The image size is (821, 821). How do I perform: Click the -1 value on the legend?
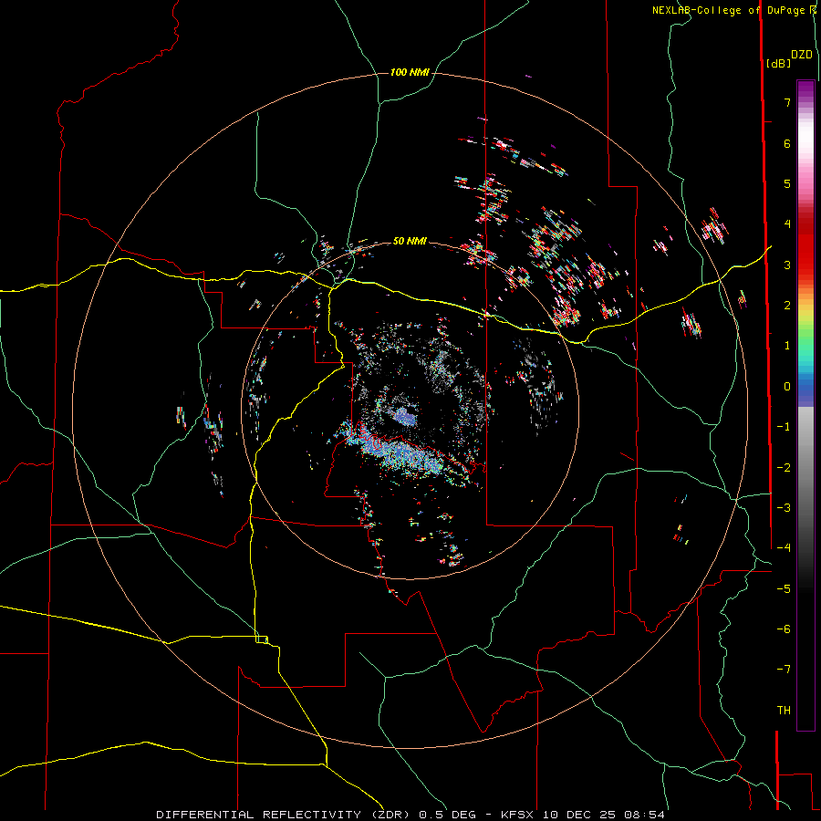point(784,427)
